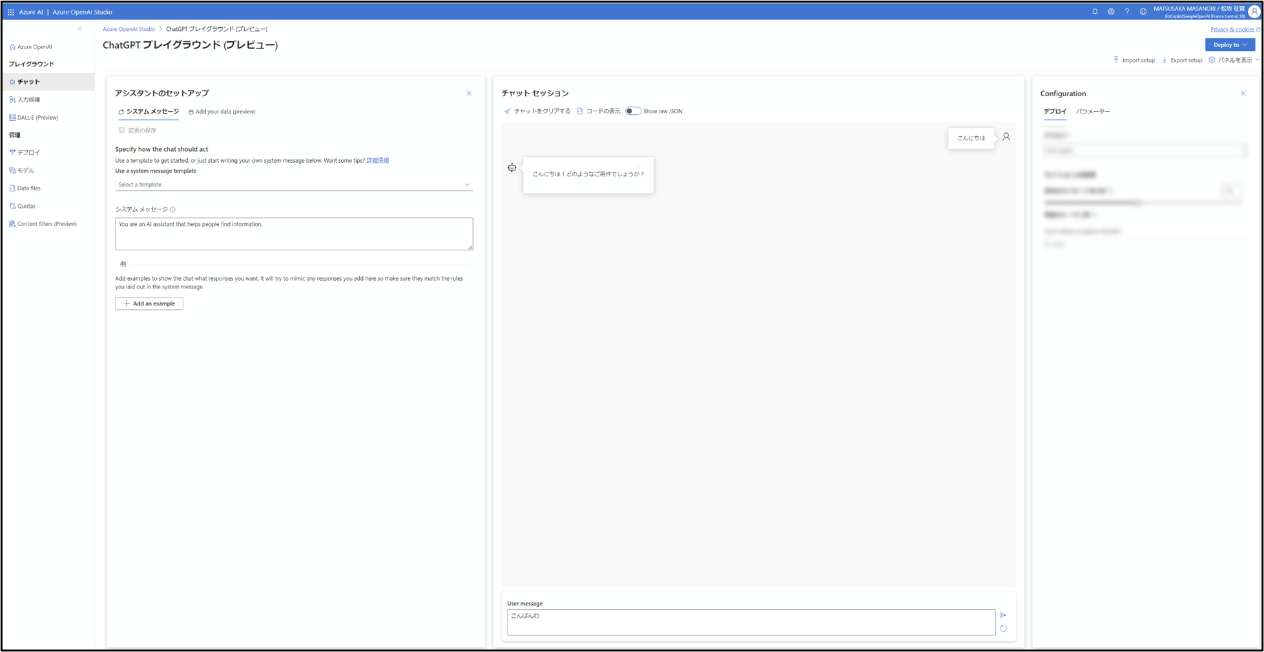Switch to パラメーター tab in Configuration

pos(1093,112)
